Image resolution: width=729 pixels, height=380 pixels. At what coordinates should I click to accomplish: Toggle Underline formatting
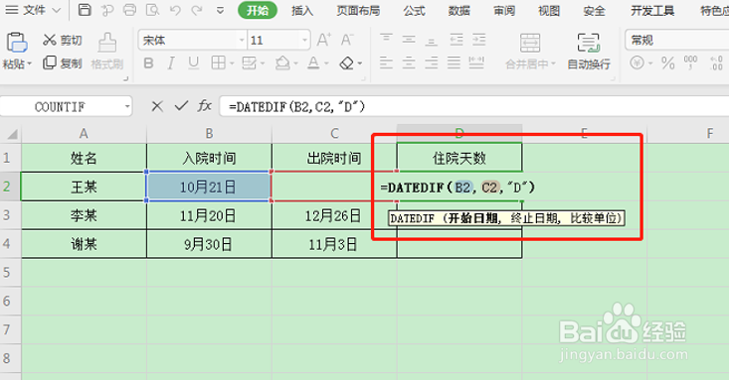(x=193, y=63)
